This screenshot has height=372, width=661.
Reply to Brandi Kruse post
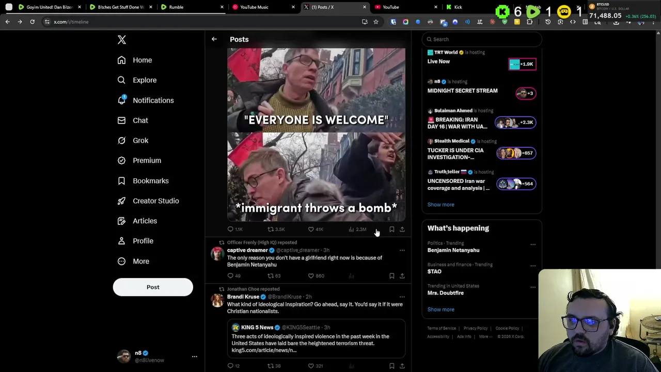[233, 366]
